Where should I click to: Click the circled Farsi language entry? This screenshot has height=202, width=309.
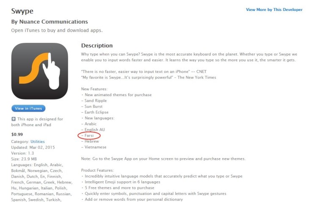click(x=89, y=135)
